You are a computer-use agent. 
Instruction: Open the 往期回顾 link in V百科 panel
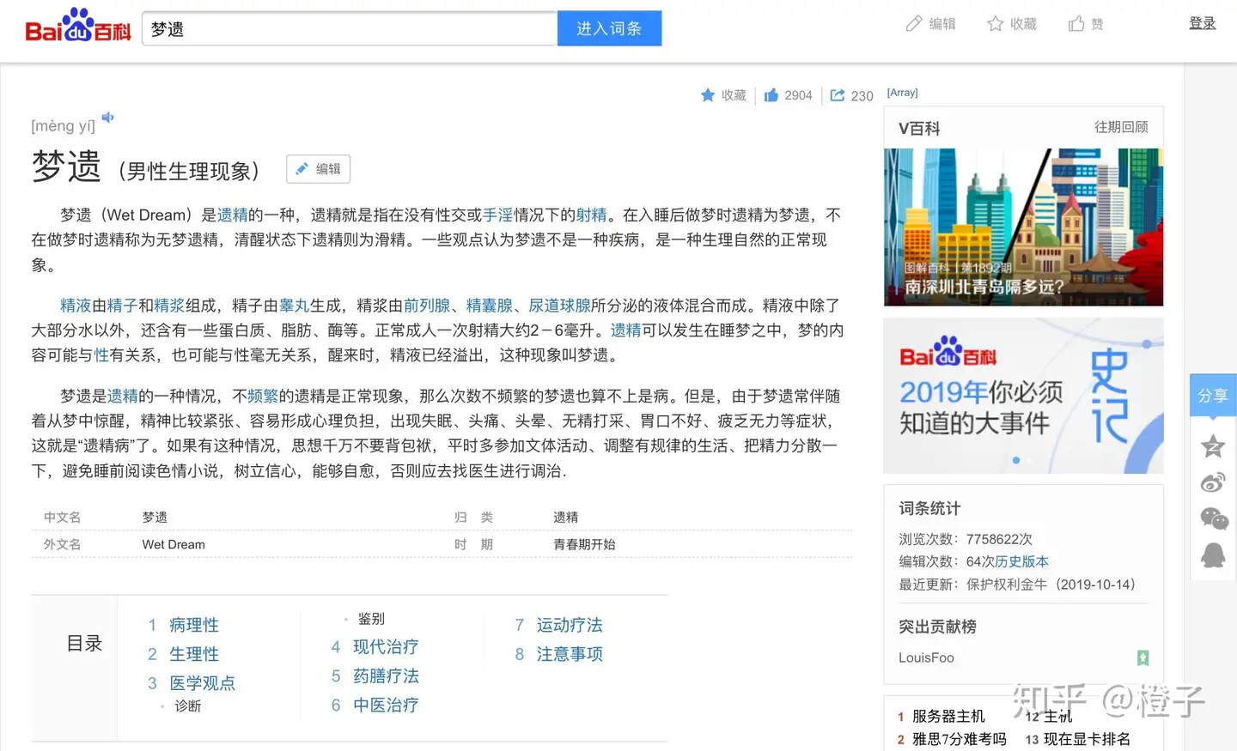[x=1121, y=127]
